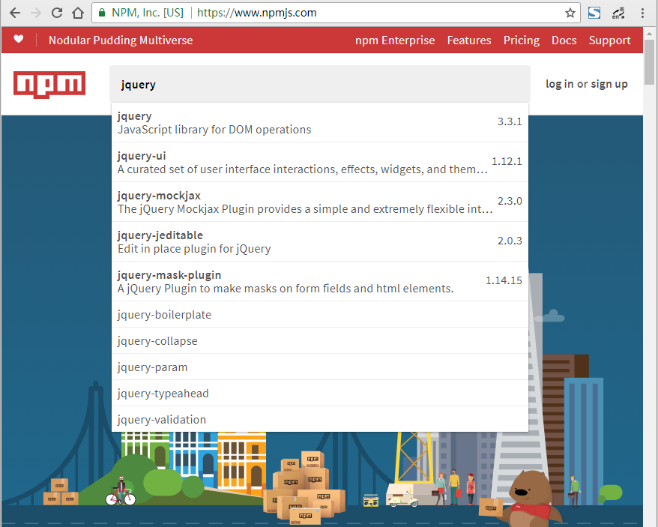Choose jquery-boilerplate from suggestions
Image resolution: width=658 pixels, height=527 pixels.
pos(320,315)
